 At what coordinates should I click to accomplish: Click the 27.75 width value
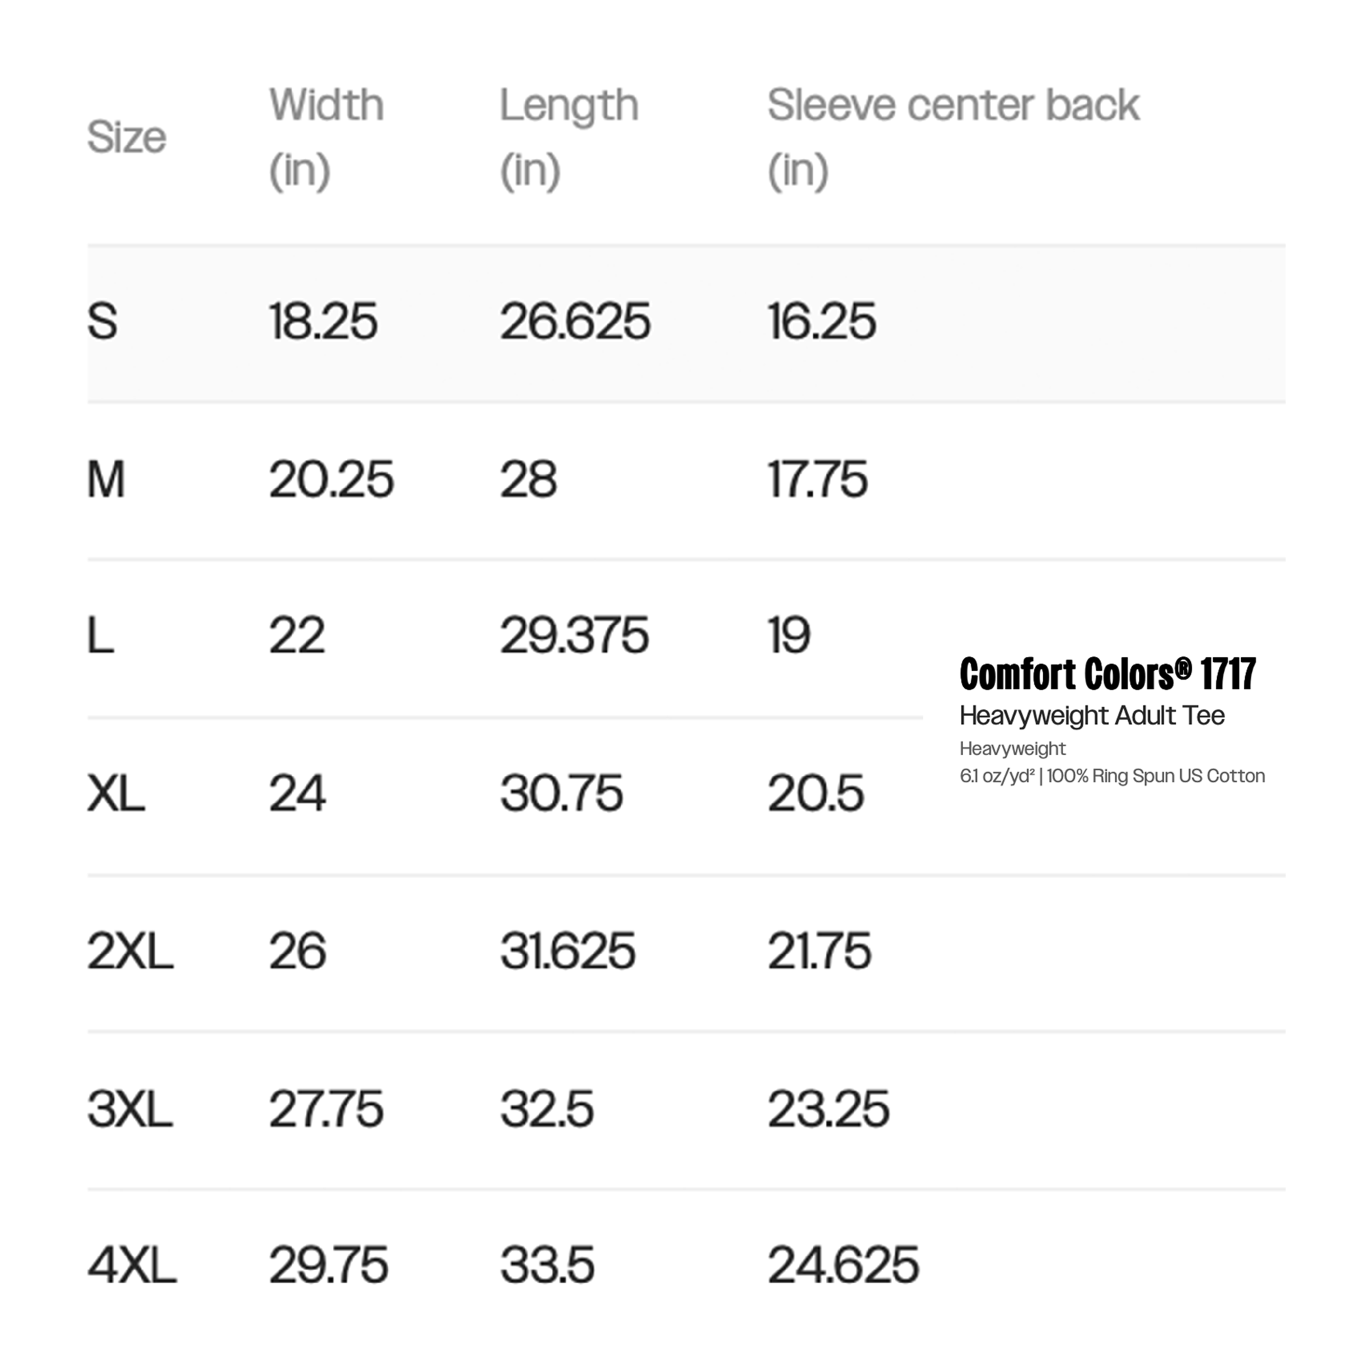[x=326, y=1108]
